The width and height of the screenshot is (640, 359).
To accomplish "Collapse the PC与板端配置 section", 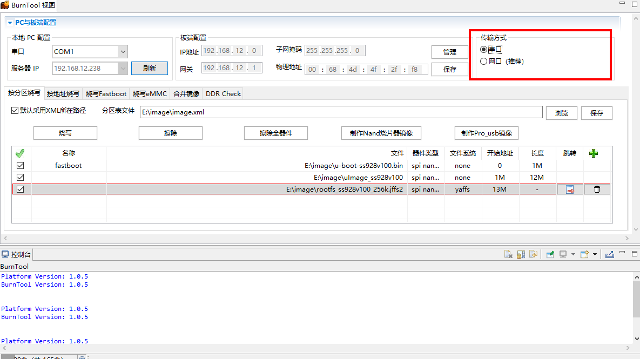I will coord(10,23).
